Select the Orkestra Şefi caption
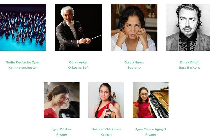Screen dimensions: 210x140 [78, 67]
